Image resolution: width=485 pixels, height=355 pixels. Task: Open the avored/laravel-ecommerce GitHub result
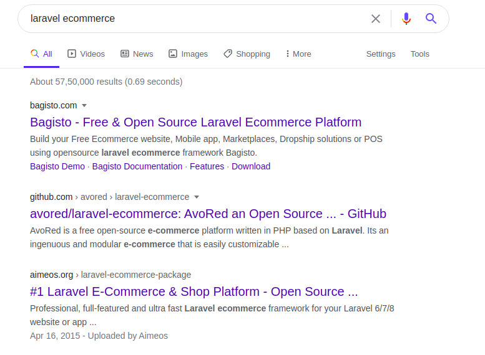tap(208, 214)
